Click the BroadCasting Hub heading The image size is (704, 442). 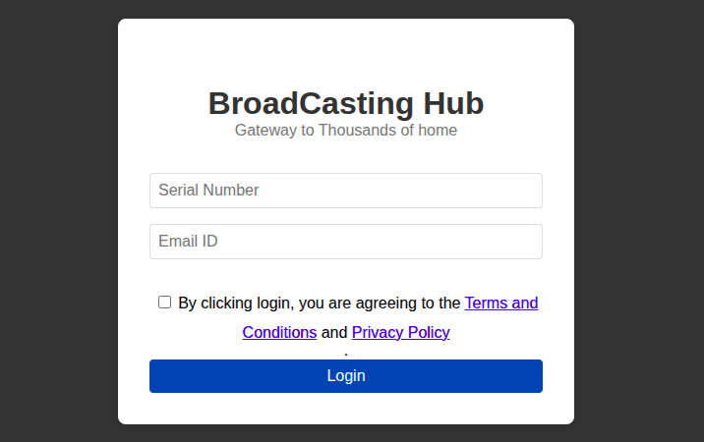click(x=345, y=103)
